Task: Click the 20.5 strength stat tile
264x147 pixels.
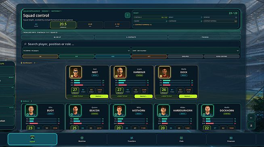Action: (x=63, y=25)
